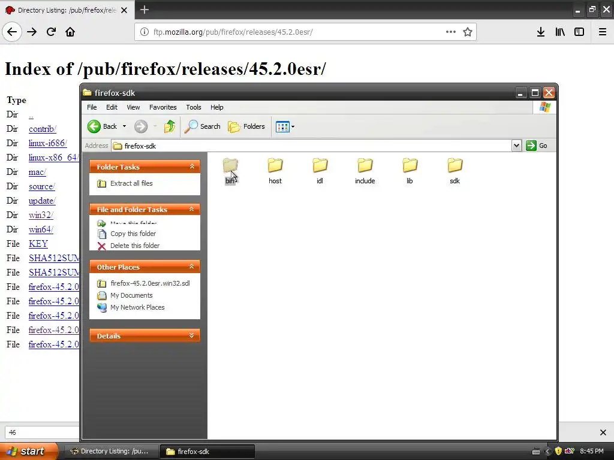Viewport: 614px width, 460px height.
Task: Open the View menu
Action: pyautogui.click(x=133, y=107)
